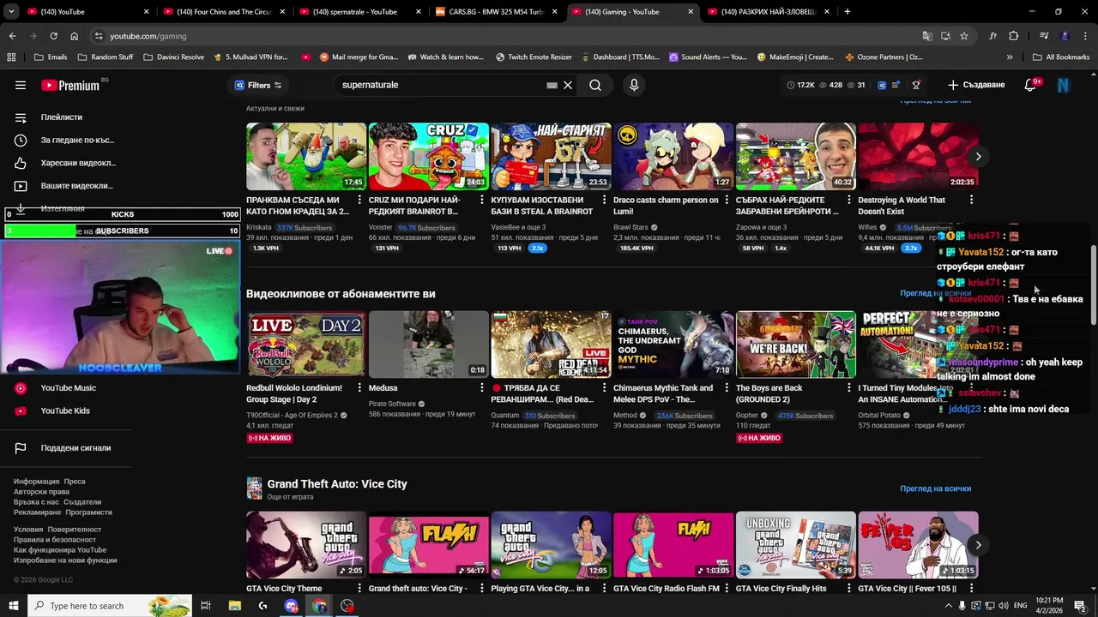The image size is (1098, 617).
Task: Click the YouTube Premium logo
Action: 70,85
